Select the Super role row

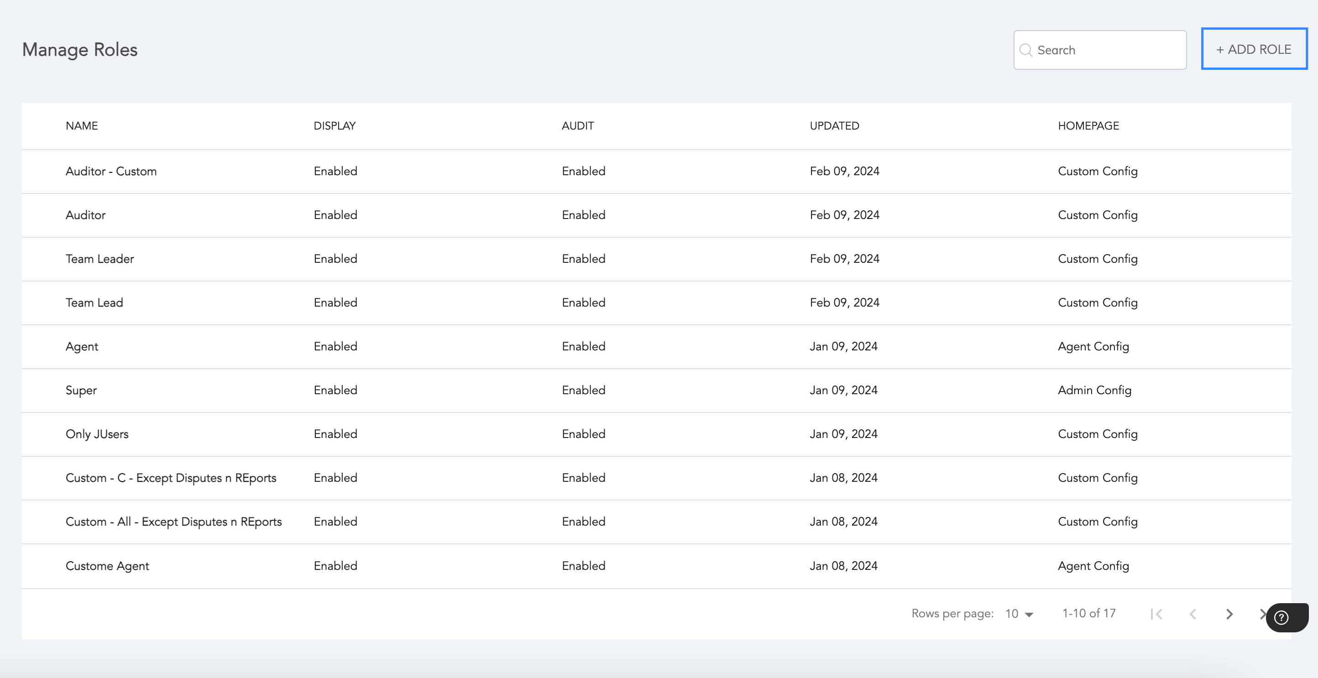click(x=81, y=391)
